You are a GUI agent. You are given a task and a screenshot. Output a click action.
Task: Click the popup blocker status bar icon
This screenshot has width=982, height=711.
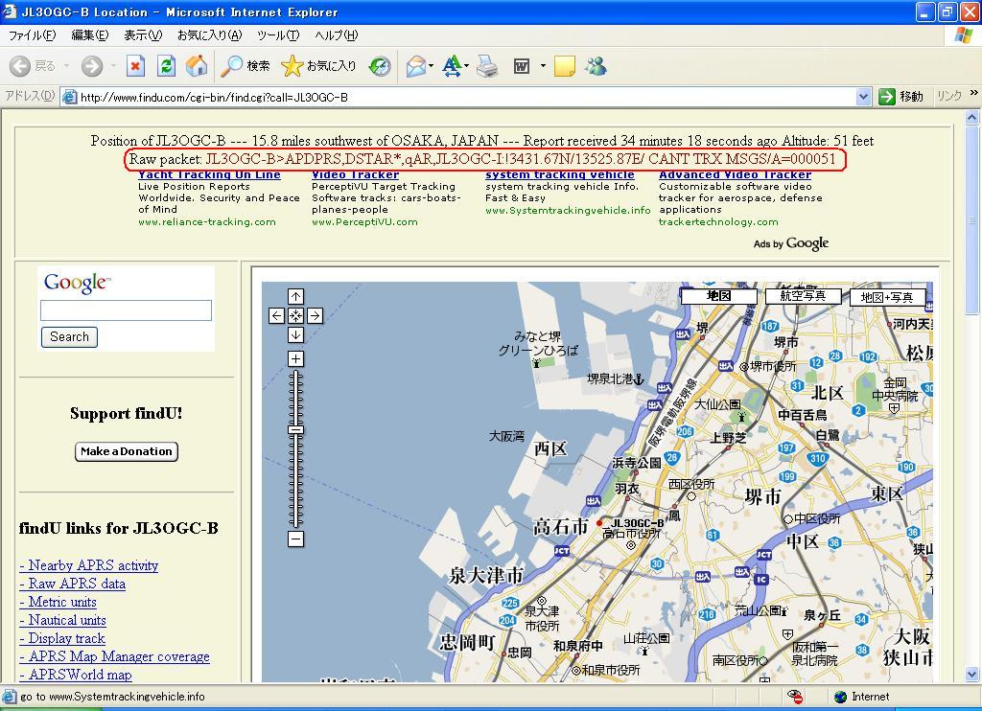point(795,697)
